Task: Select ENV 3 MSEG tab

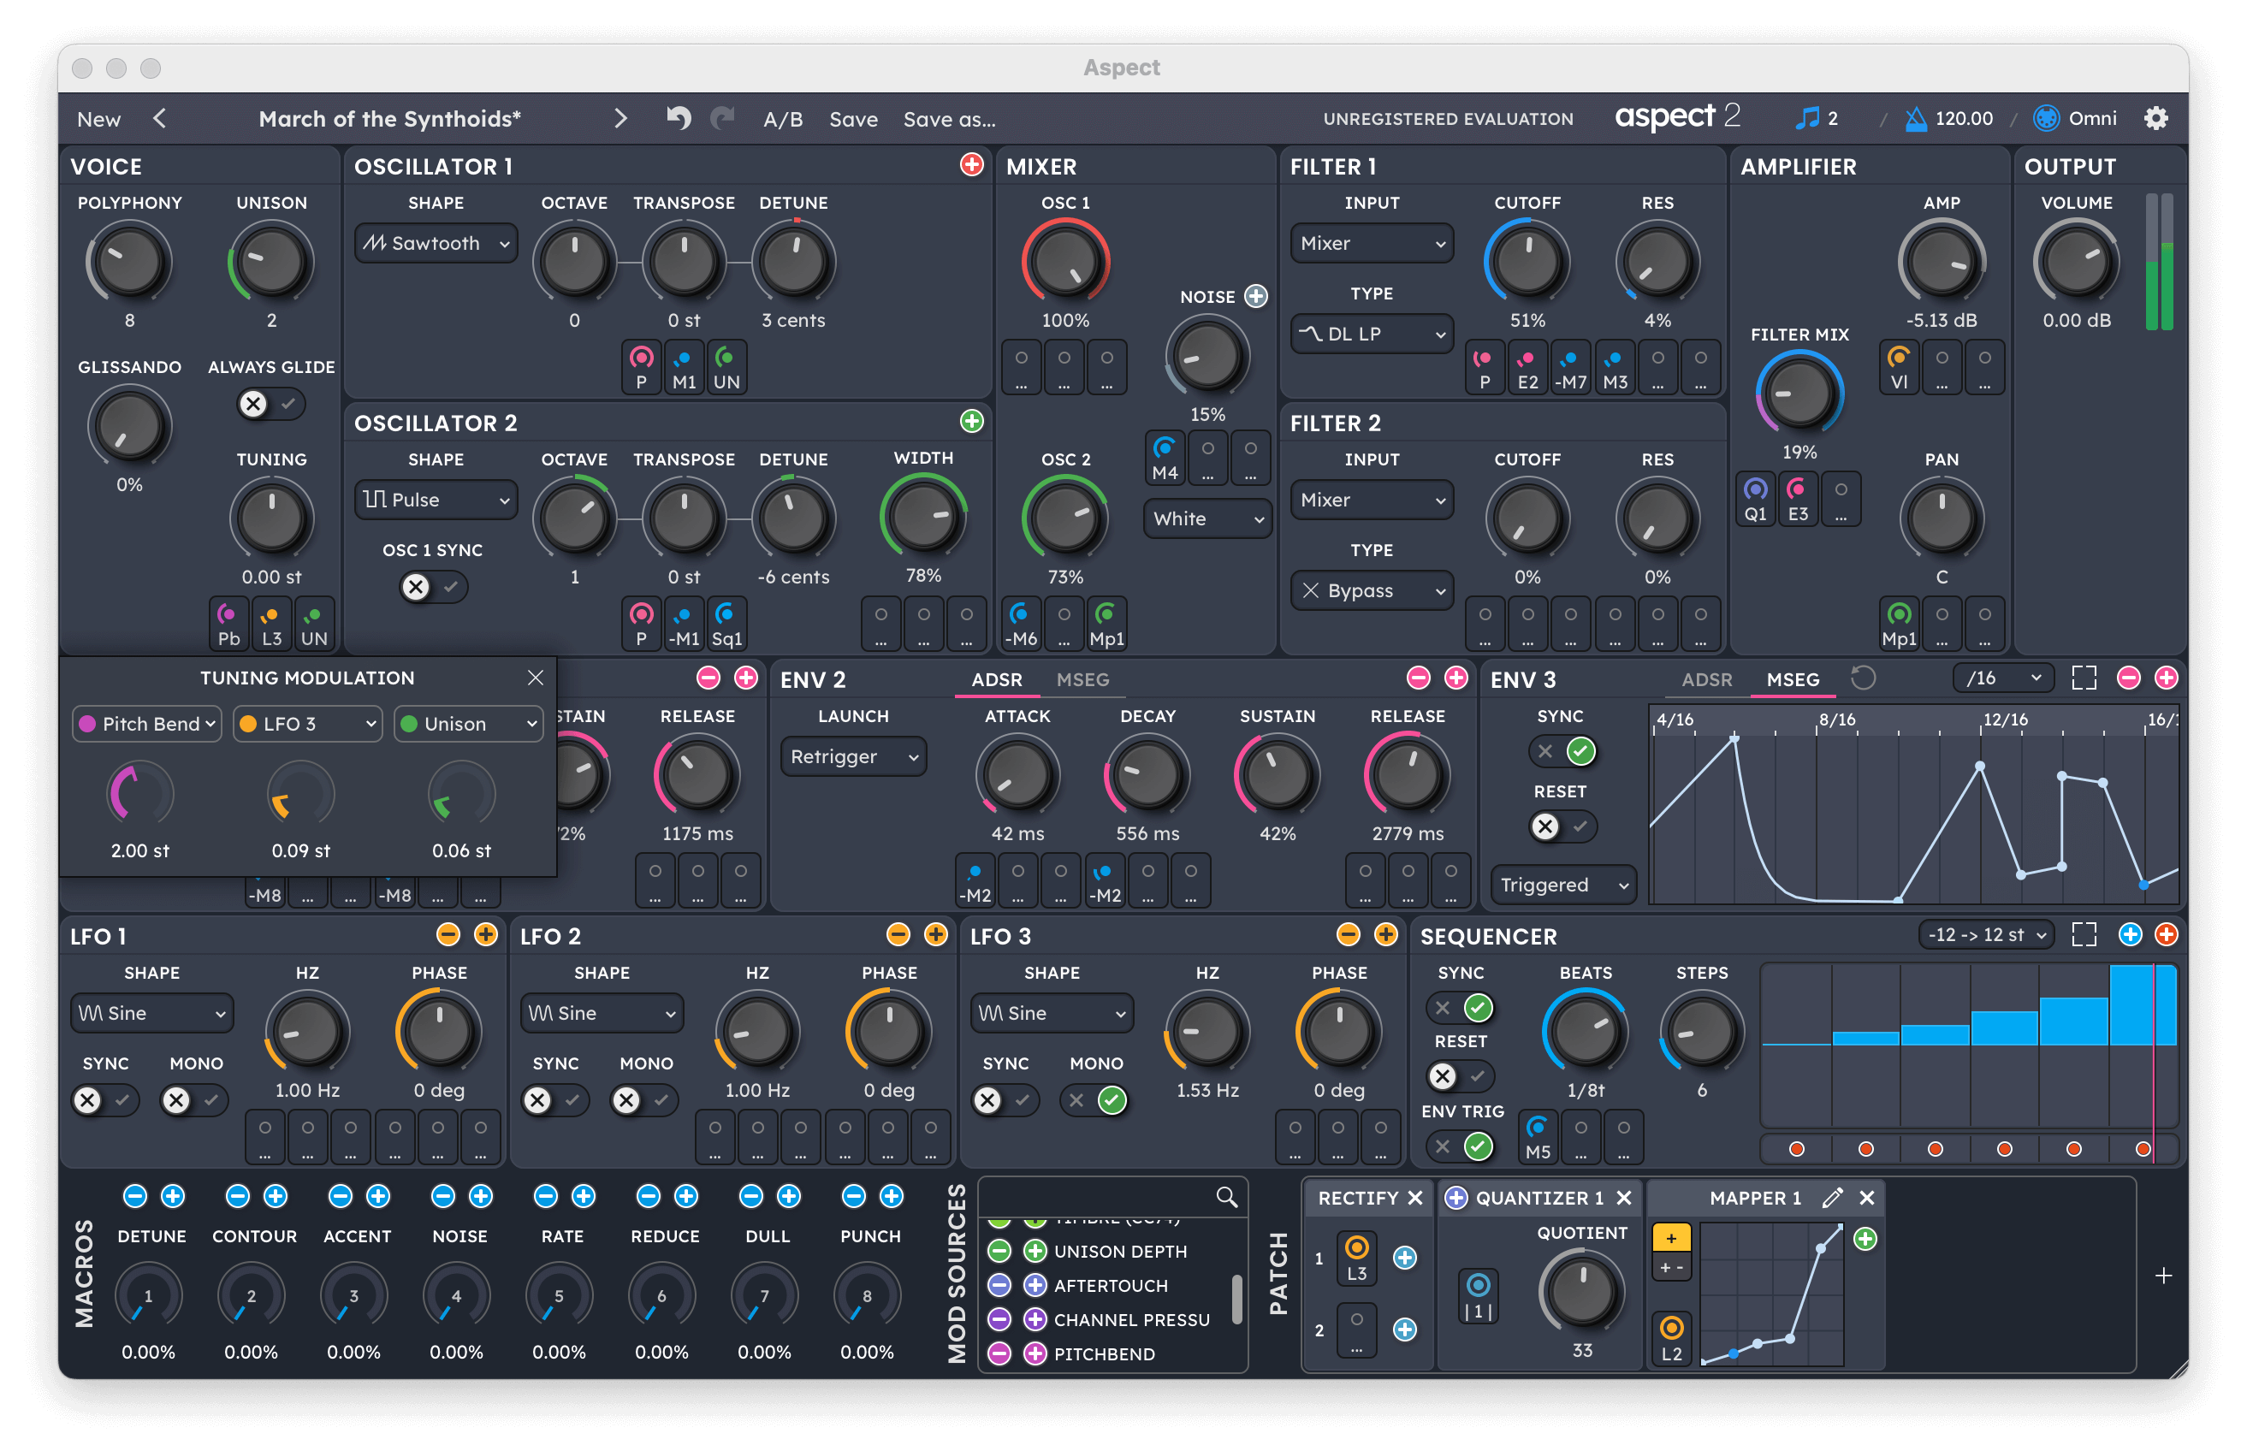Action: [1792, 679]
